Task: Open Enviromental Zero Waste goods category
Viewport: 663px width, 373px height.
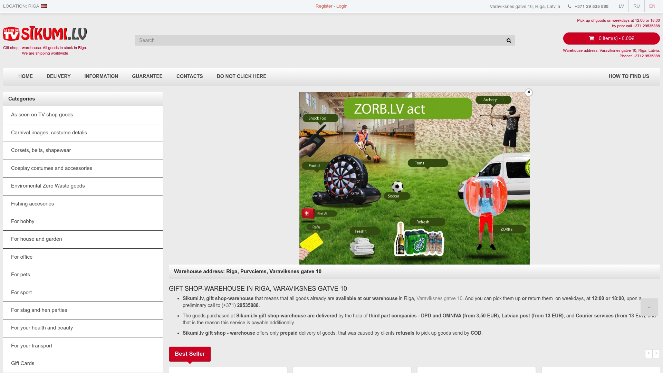Action: (x=83, y=186)
